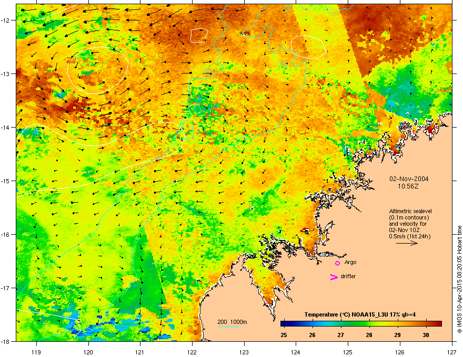Click the colorbar tick label '26'
Image resolution: width=463 pixels, height=357 pixels.
point(312,335)
